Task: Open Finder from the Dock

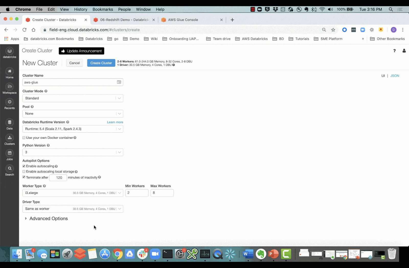Action: click(x=17, y=254)
